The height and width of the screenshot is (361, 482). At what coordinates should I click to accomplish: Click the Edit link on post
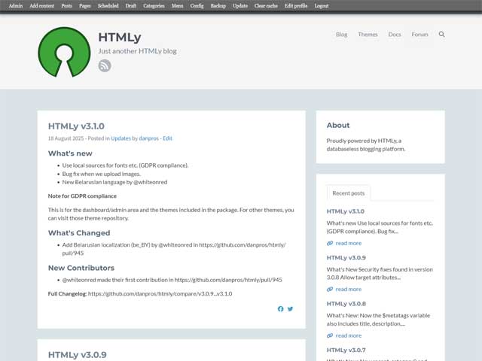pyautogui.click(x=167, y=138)
